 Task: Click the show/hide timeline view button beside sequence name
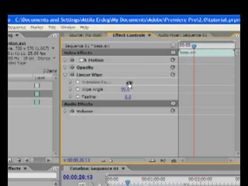[x=173, y=45]
